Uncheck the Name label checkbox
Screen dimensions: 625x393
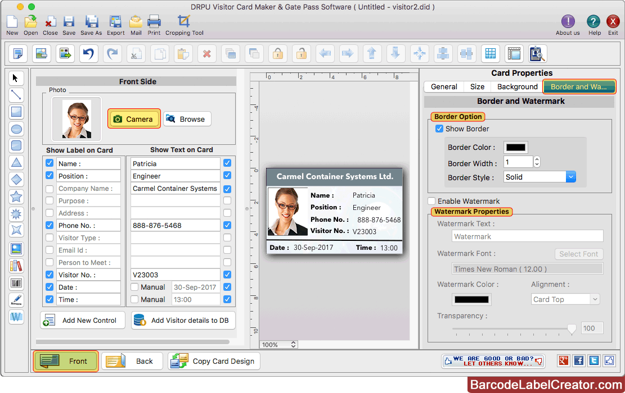pos(50,163)
